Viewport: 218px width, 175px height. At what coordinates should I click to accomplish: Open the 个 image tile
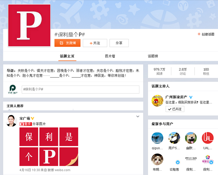pyautogui.click(x=29, y=157)
